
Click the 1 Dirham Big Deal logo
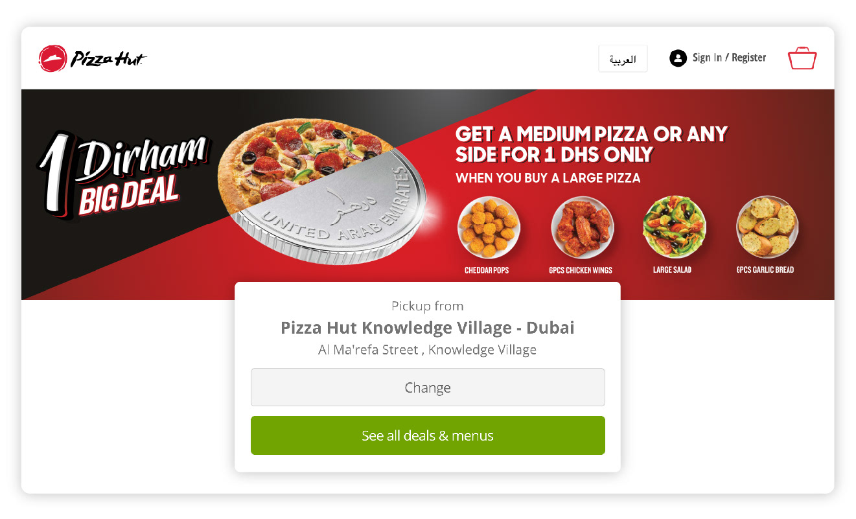123,175
